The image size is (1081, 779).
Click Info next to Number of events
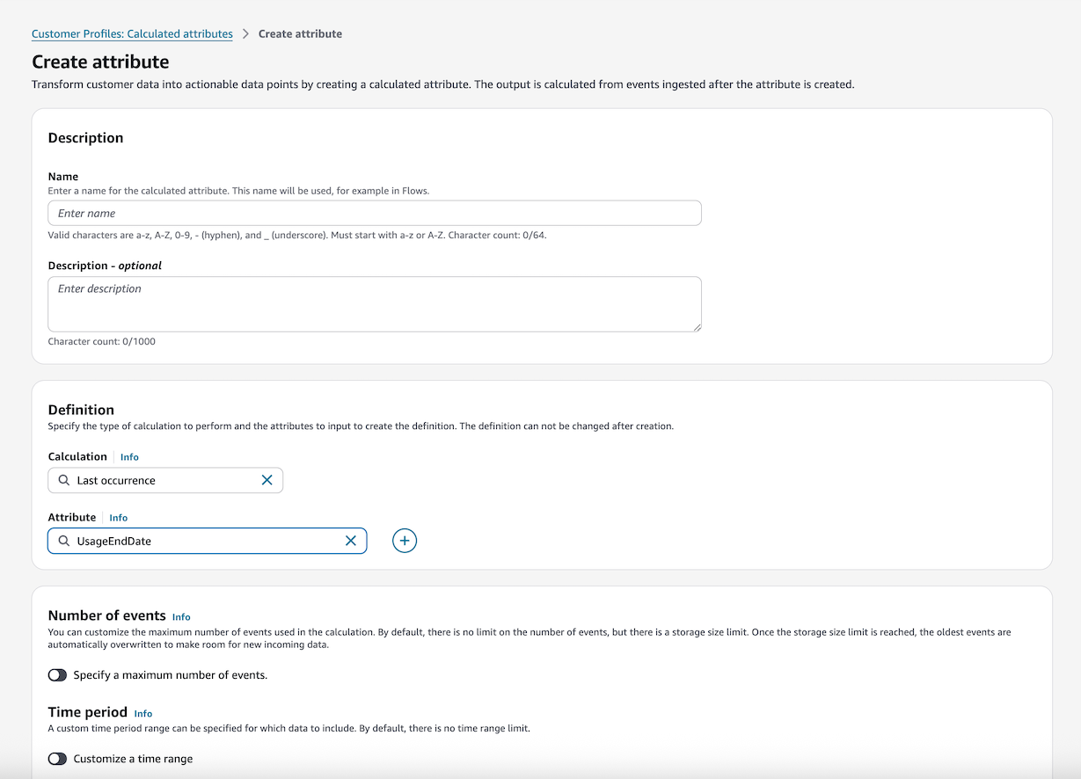(180, 616)
